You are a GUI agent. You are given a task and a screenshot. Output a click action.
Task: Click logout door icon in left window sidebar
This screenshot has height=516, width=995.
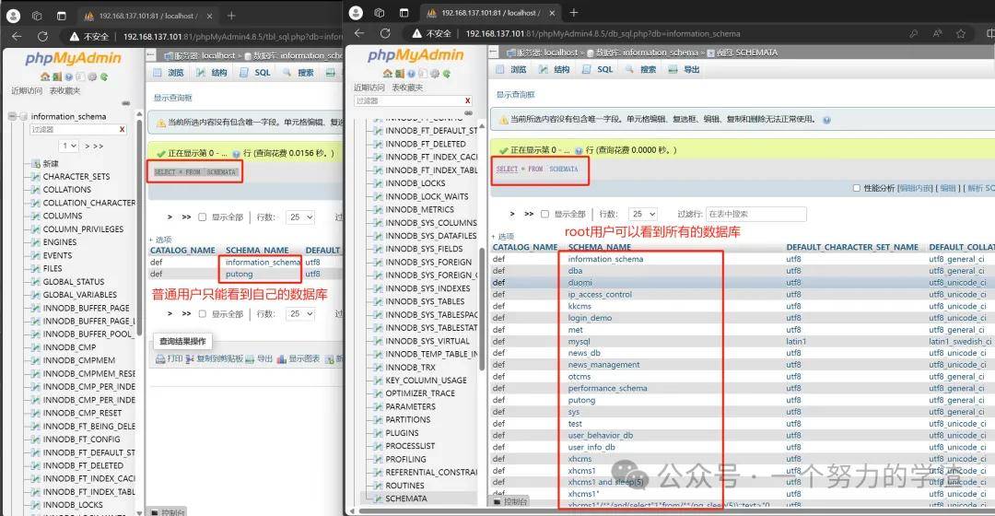[x=57, y=76]
